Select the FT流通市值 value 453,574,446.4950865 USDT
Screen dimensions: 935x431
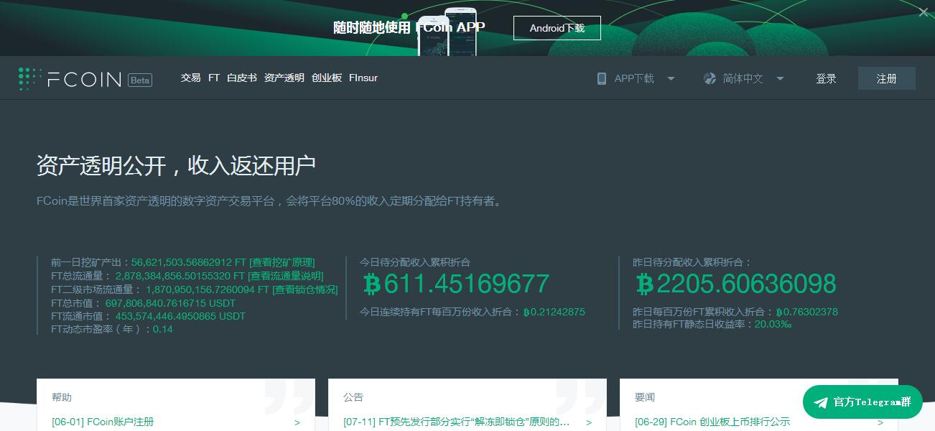pos(180,316)
